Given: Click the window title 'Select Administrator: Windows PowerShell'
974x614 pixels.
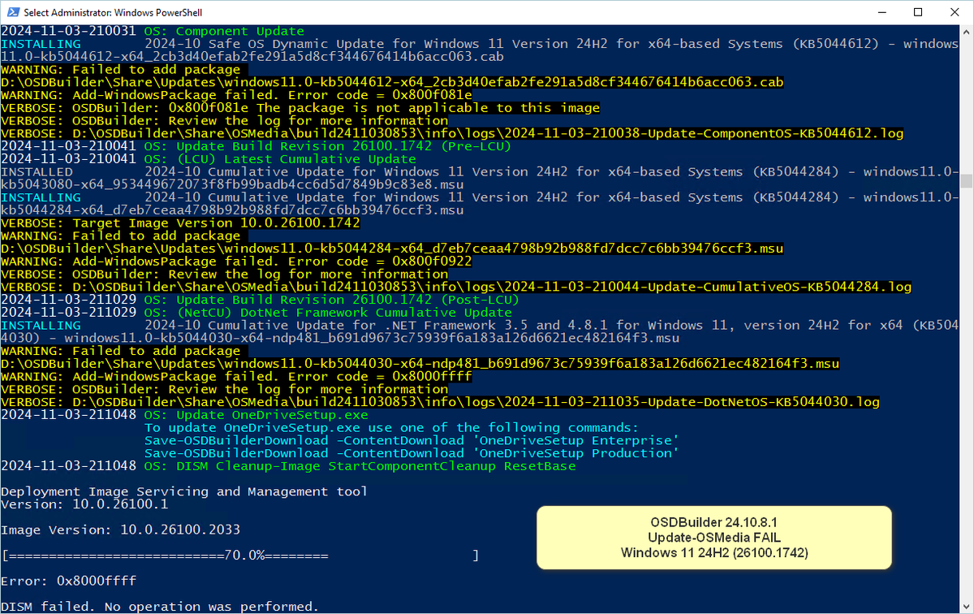Looking at the screenshot, I should coord(114,12).
